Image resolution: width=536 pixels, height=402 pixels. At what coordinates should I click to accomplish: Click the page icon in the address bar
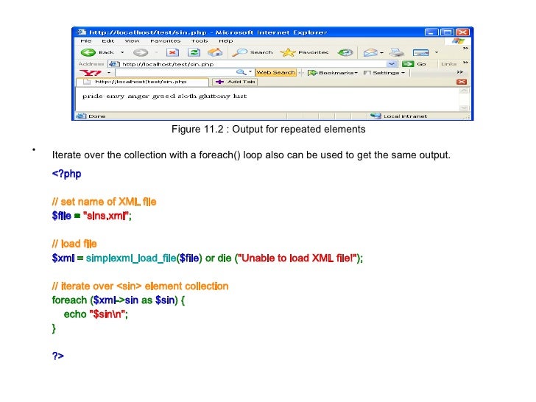(x=114, y=64)
